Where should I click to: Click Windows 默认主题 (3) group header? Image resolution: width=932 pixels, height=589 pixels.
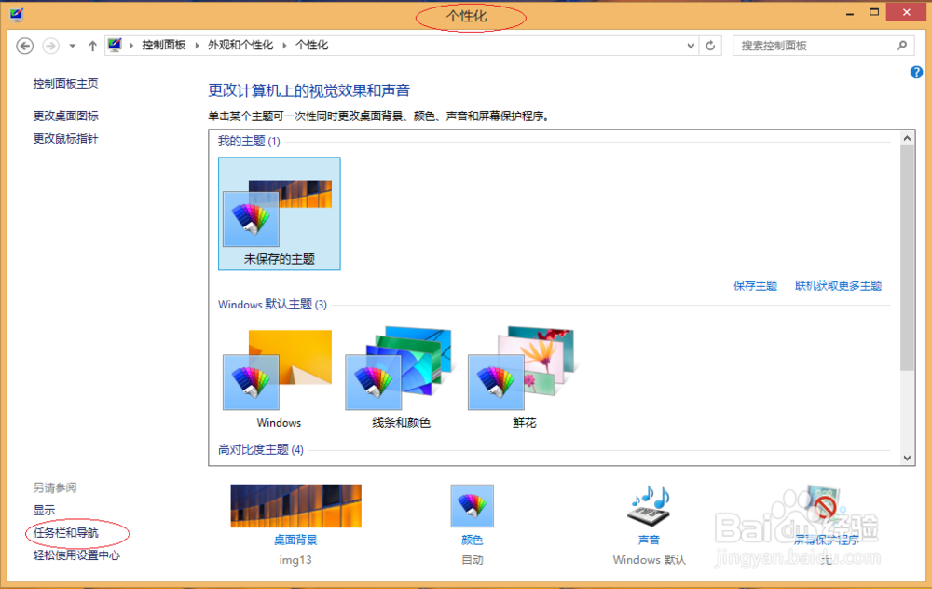pyautogui.click(x=272, y=305)
